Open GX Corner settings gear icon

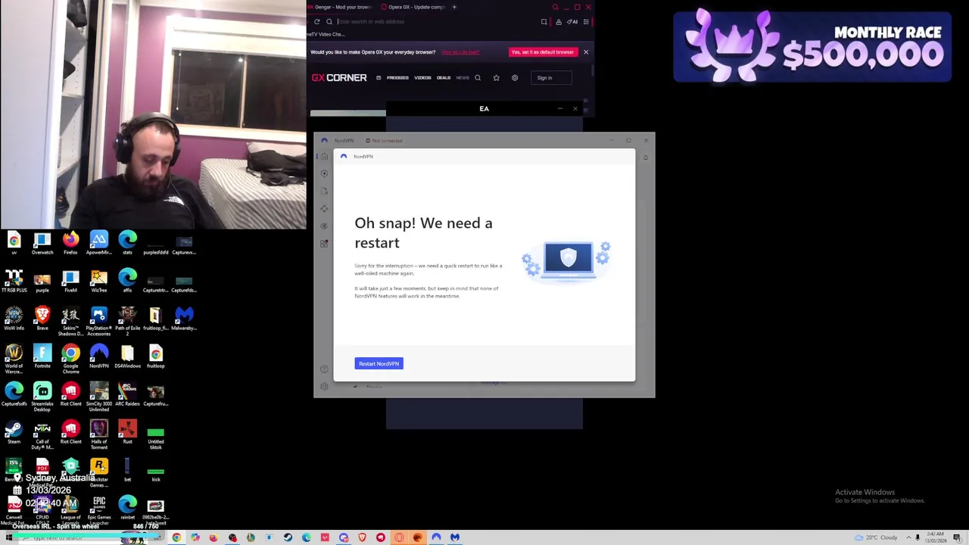515,78
